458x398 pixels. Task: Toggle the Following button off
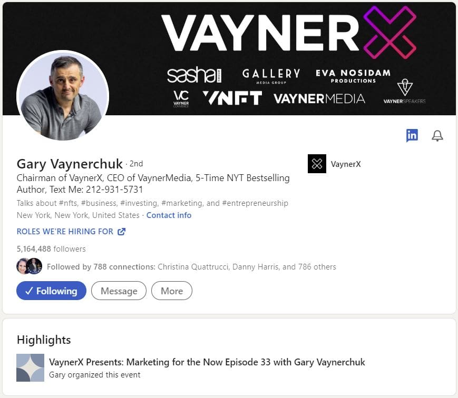click(x=52, y=291)
